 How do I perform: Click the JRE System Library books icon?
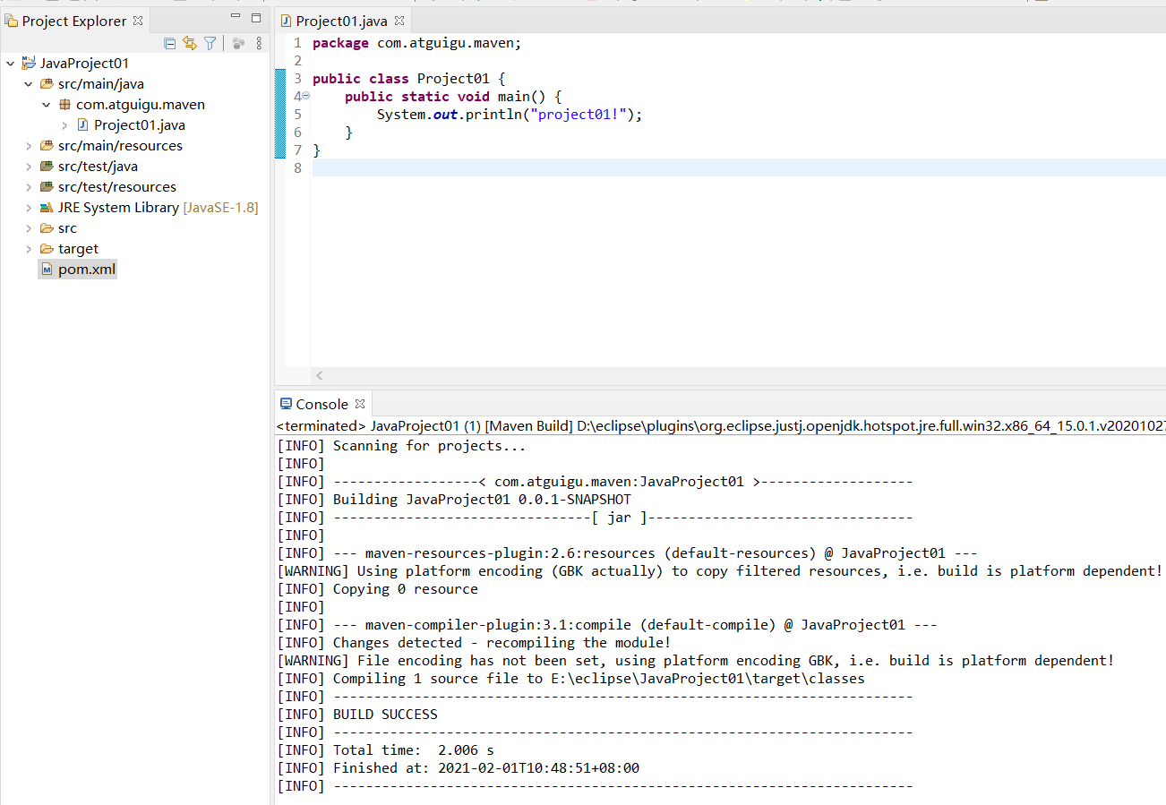pyautogui.click(x=47, y=208)
